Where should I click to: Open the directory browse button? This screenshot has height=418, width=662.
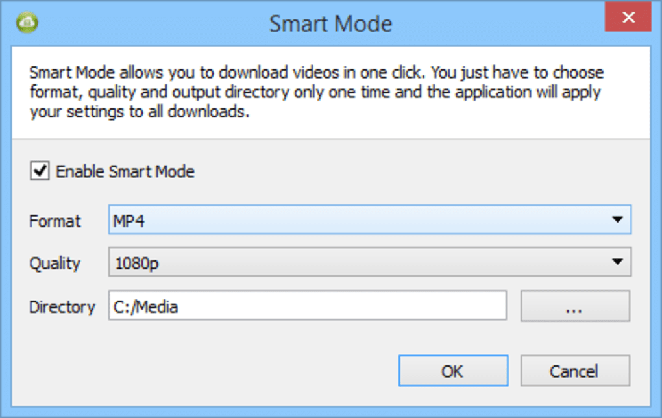coord(574,306)
